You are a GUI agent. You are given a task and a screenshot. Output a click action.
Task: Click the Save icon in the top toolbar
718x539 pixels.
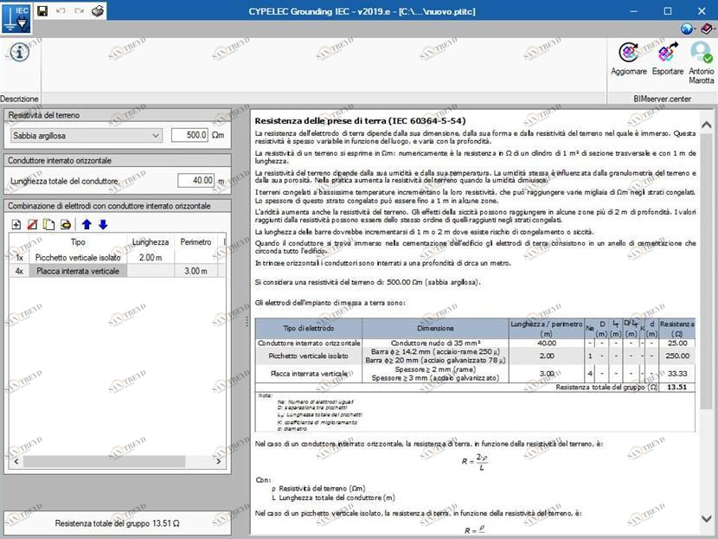click(42, 11)
